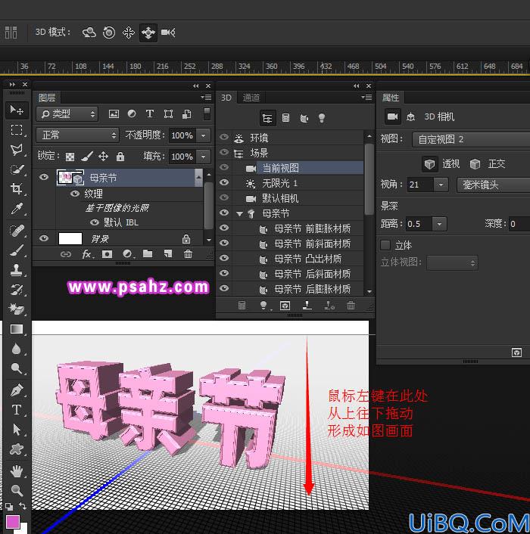
Task: Toggle the layer filter on/off switch
Action: [207, 113]
